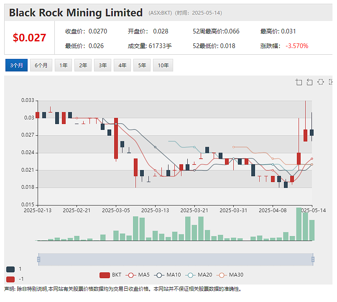This screenshot has height=302, width=337.
Task: Open the 5年 range view
Action: pos(142,65)
